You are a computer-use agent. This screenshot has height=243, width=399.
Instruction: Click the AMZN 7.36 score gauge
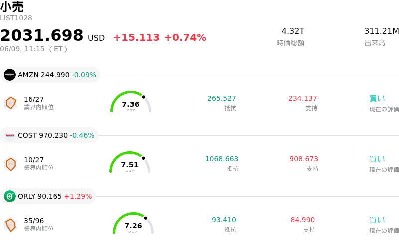(131, 102)
